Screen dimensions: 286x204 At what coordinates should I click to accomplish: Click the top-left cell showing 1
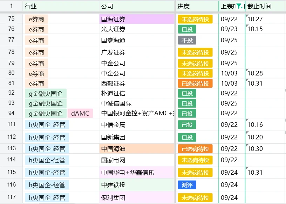11,6
